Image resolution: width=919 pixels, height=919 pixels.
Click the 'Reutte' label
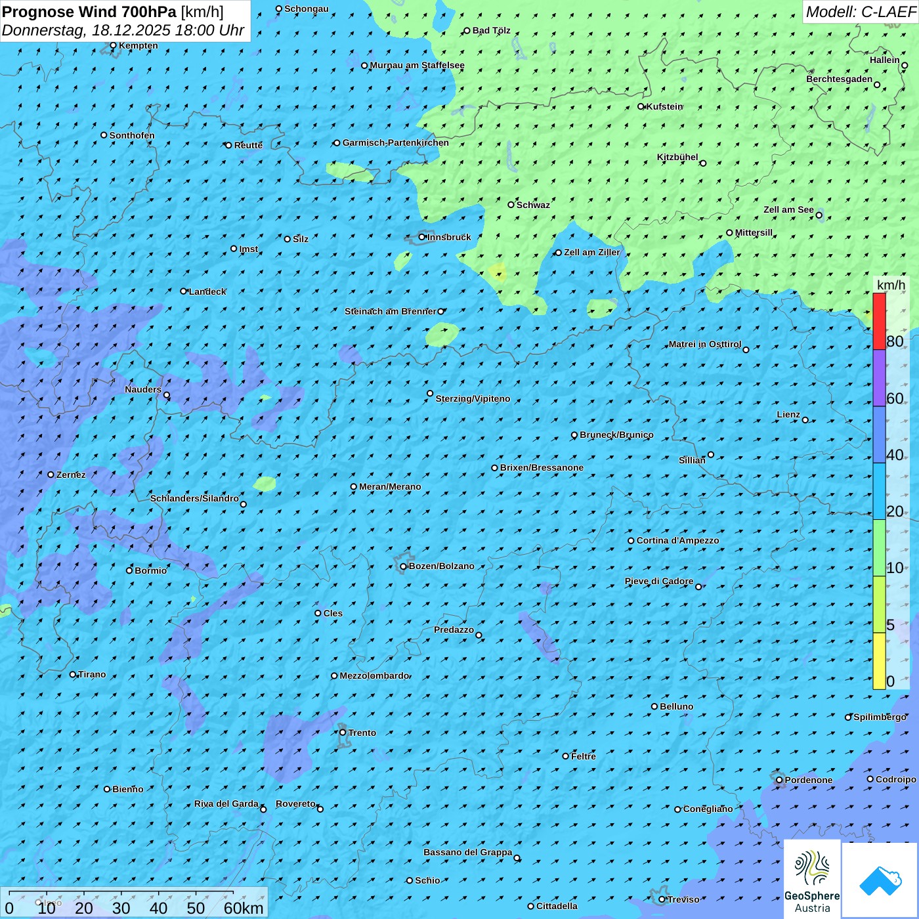[248, 146]
